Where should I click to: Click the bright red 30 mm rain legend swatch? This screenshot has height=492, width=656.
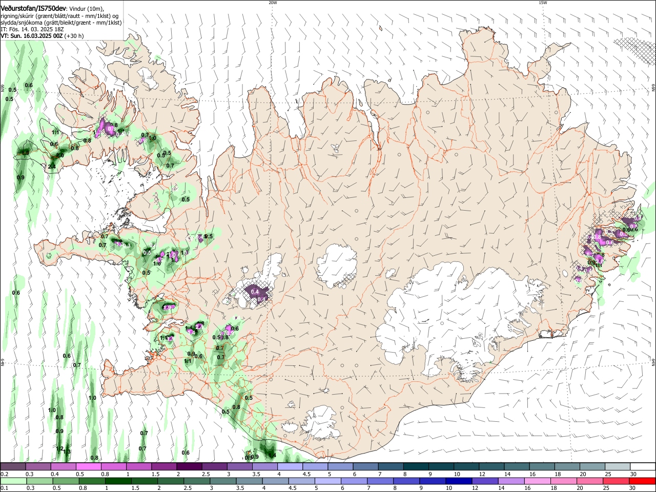pos(643,481)
